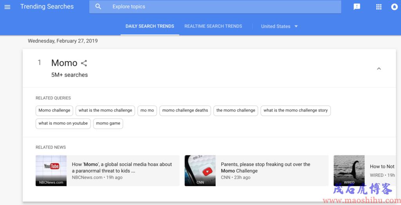Switch to Daily Search Trends tab
The image size is (401, 205).
(150, 26)
